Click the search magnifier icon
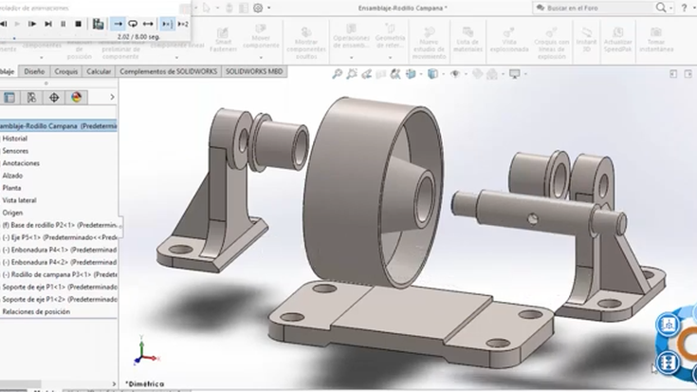The height and width of the screenshot is (392, 697). [x=661, y=8]
